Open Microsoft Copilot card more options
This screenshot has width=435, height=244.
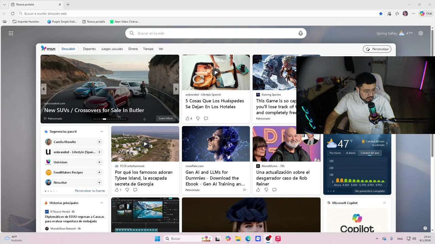(x=384, y=203)
